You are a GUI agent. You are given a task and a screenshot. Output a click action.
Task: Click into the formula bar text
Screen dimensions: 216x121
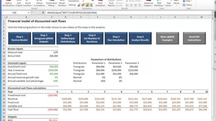(128, 13)
